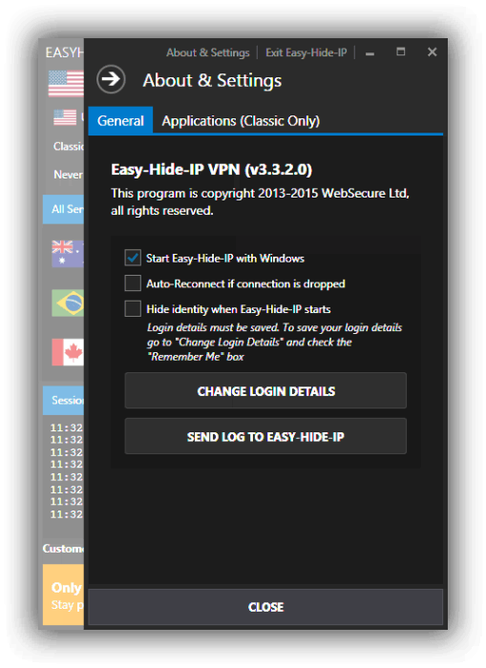The image size is (486, 668).
Task: Pick the Australia flag server
Action: (68, 254)
